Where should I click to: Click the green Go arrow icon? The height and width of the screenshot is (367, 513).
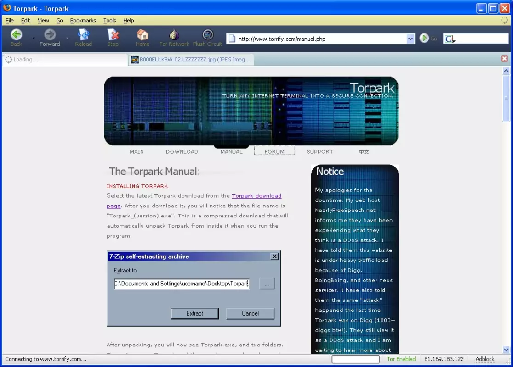click(424, 38)
